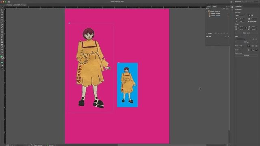Click the Name column header in Links
Viewport: 260px width, 146px height.
pos(208,9)
